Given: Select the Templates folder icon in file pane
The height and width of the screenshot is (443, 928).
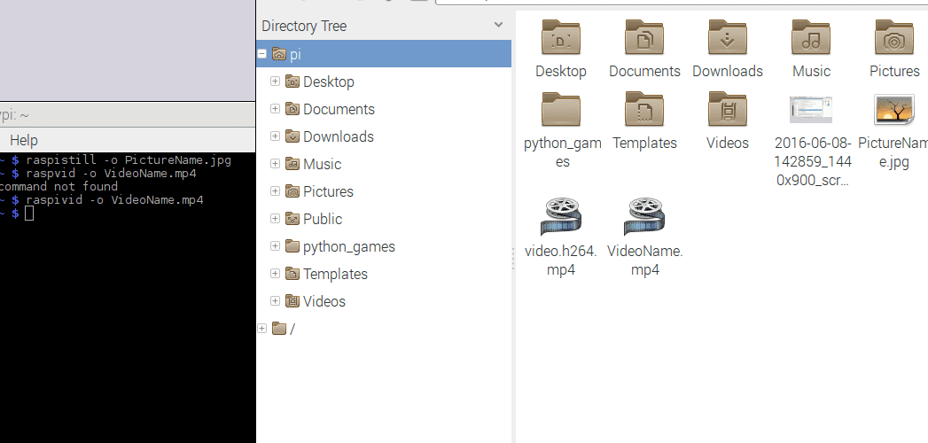Looking at the screenshot, I should coord(644,111).
